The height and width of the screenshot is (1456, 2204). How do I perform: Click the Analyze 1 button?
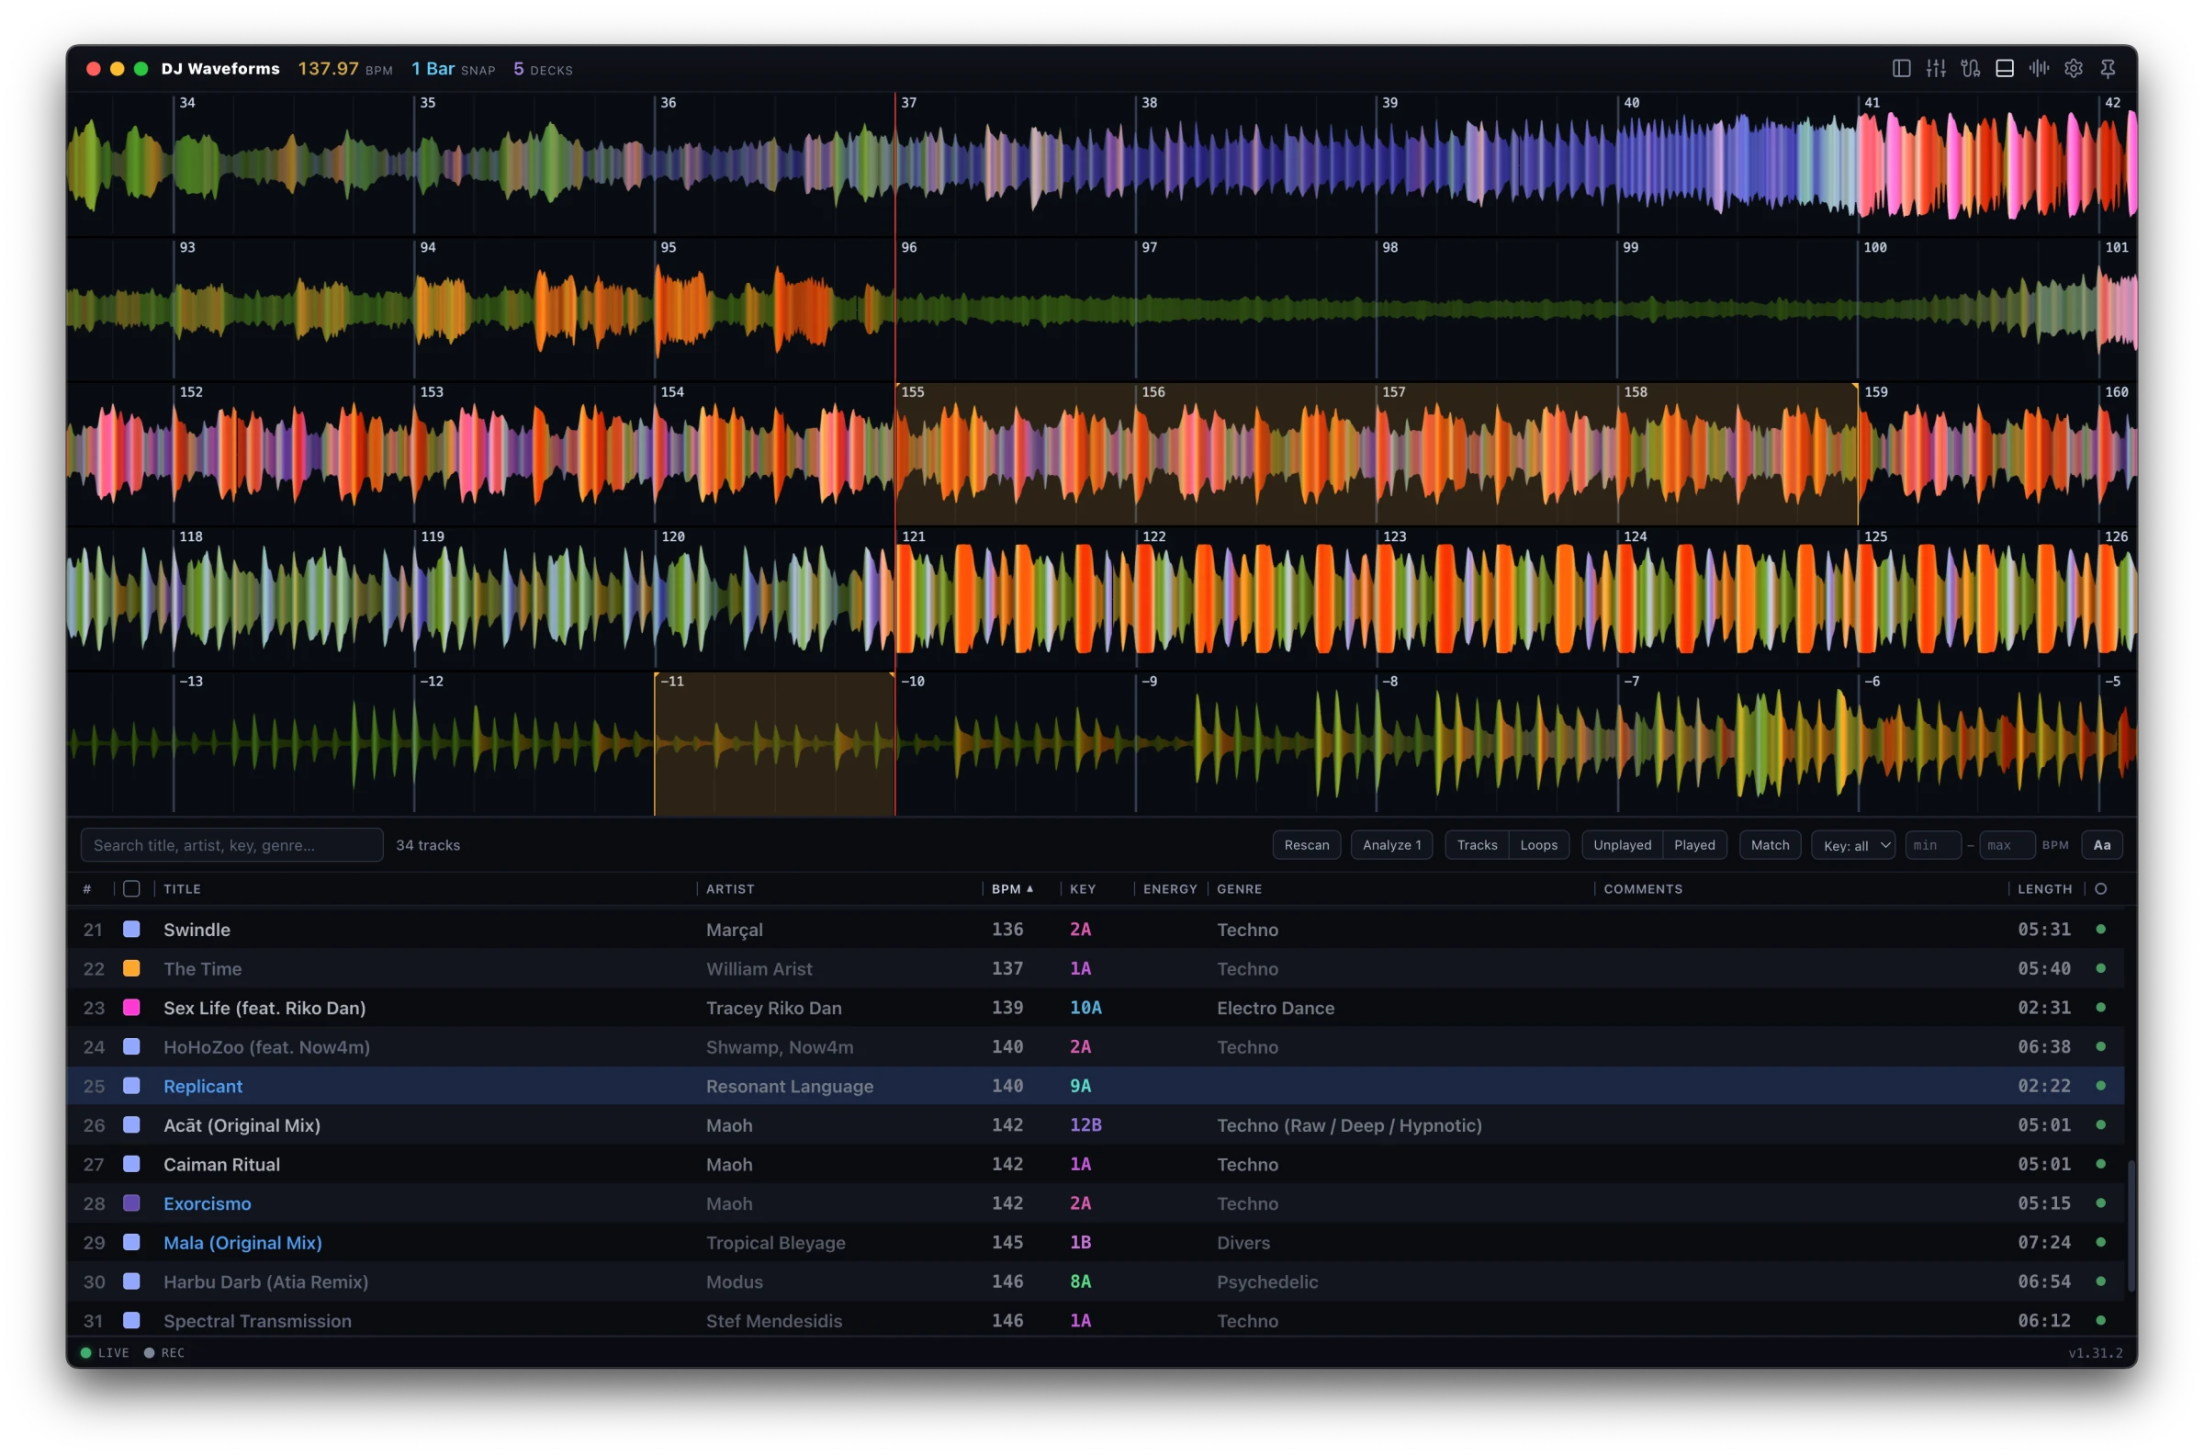(1391, 845)
